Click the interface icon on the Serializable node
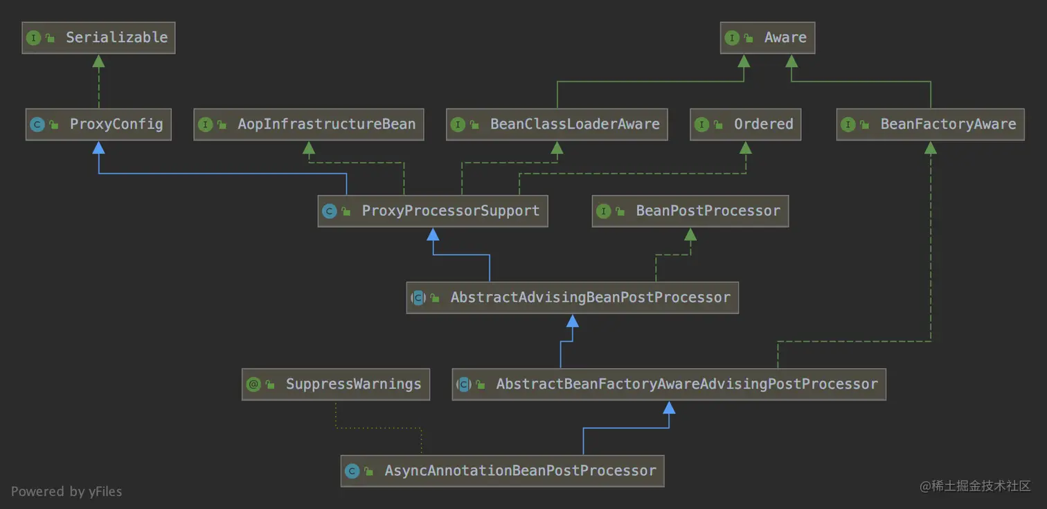Image resolution: width=1047 pixels, height=509 pixels. coord(34,38)
